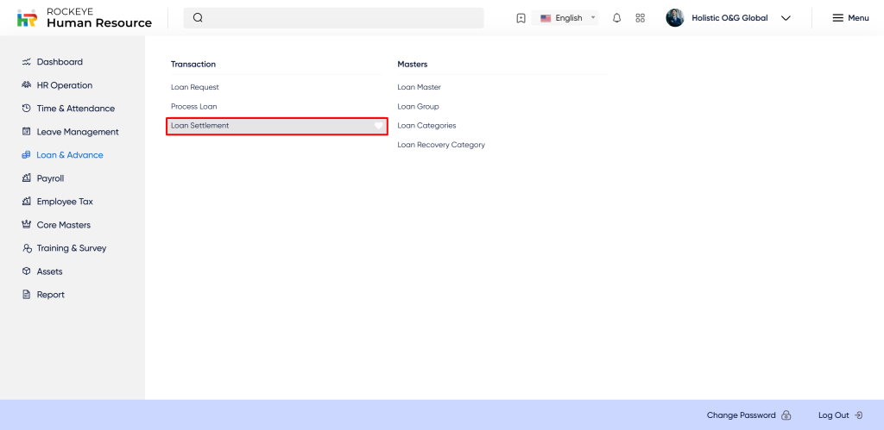Viewport: 884px width, 430px height.
Task: Open the English language dropdown
Action: pyautogui.click(x=567, y=18)
